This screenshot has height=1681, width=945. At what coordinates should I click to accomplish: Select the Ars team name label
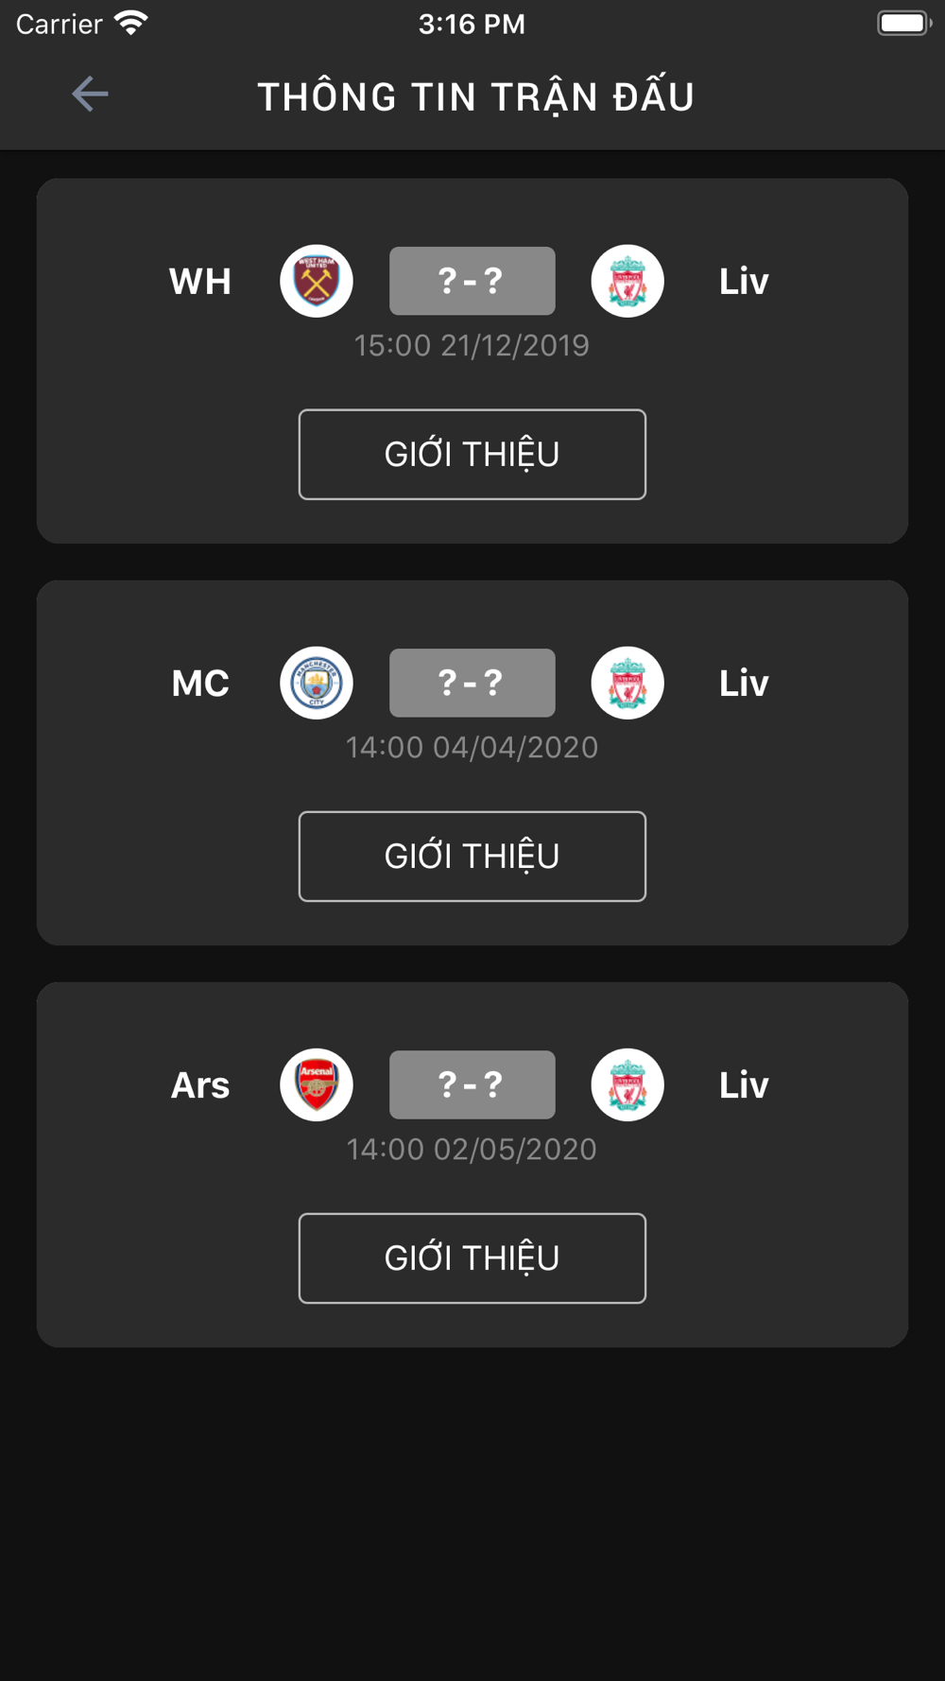point(200,1085)
